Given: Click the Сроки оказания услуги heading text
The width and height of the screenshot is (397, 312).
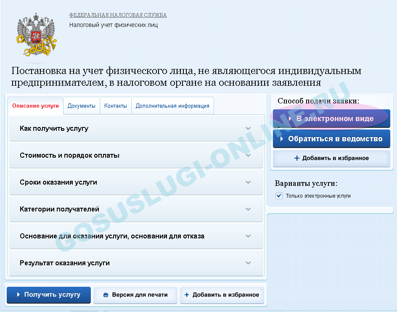Looking at the screenshot, I should [x=58, y=182].
